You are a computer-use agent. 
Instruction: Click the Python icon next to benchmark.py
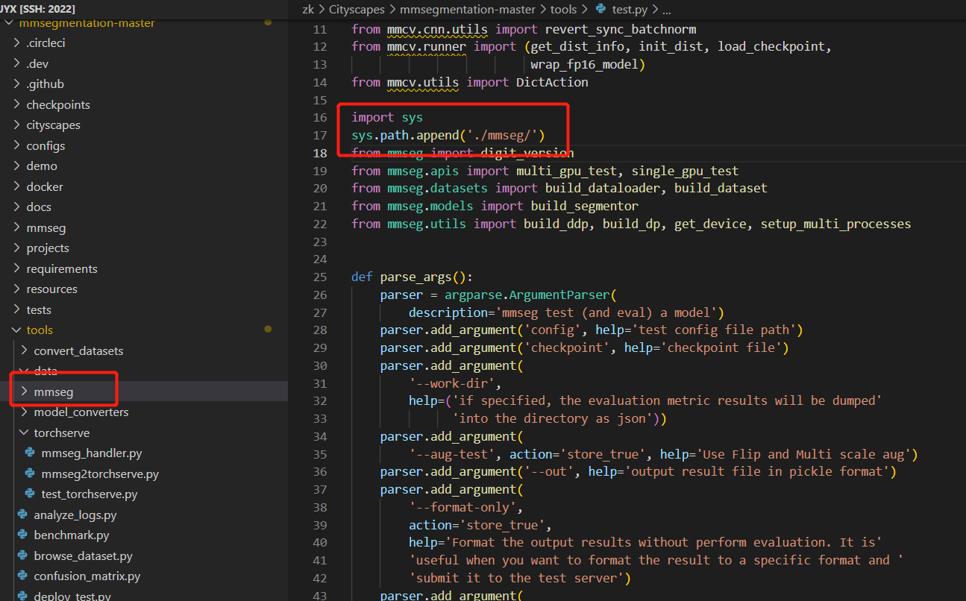coord(21,535)
